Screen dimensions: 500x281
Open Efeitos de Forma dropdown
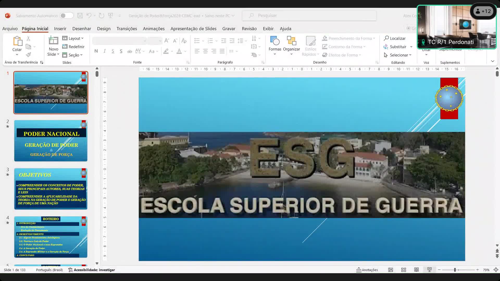(341, 55)
